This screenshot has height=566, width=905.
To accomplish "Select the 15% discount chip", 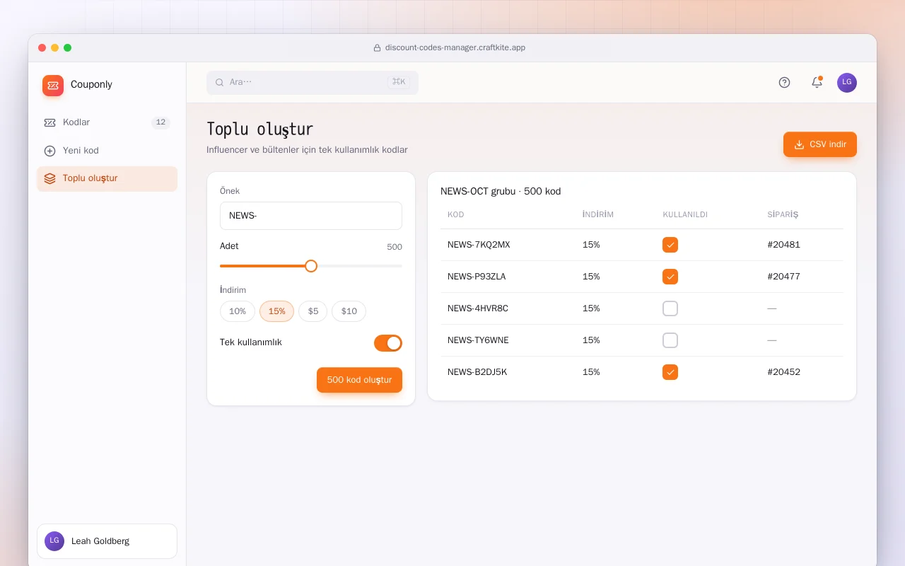I will click(276, 311).
